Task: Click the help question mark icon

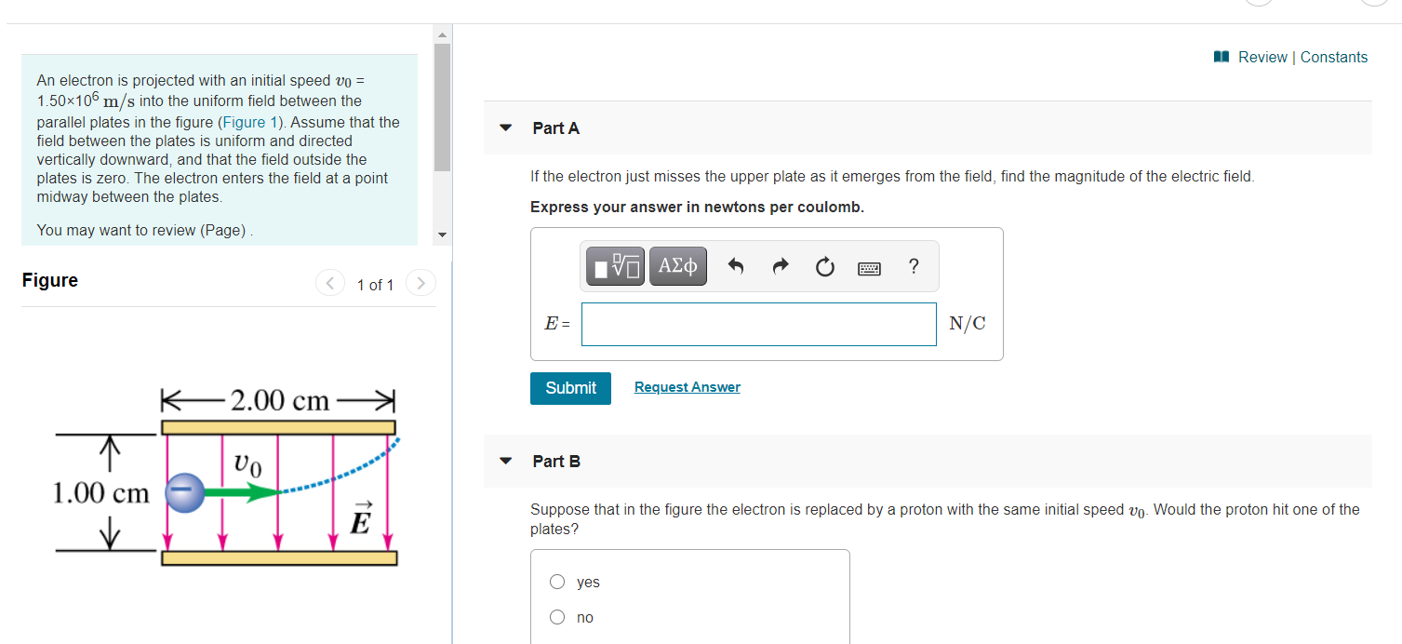Action: pyautogui.click(x=913, y=266)
